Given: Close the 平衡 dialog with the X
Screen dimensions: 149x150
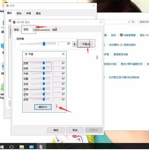Looking at the screenshot, I should pos(63,54).
